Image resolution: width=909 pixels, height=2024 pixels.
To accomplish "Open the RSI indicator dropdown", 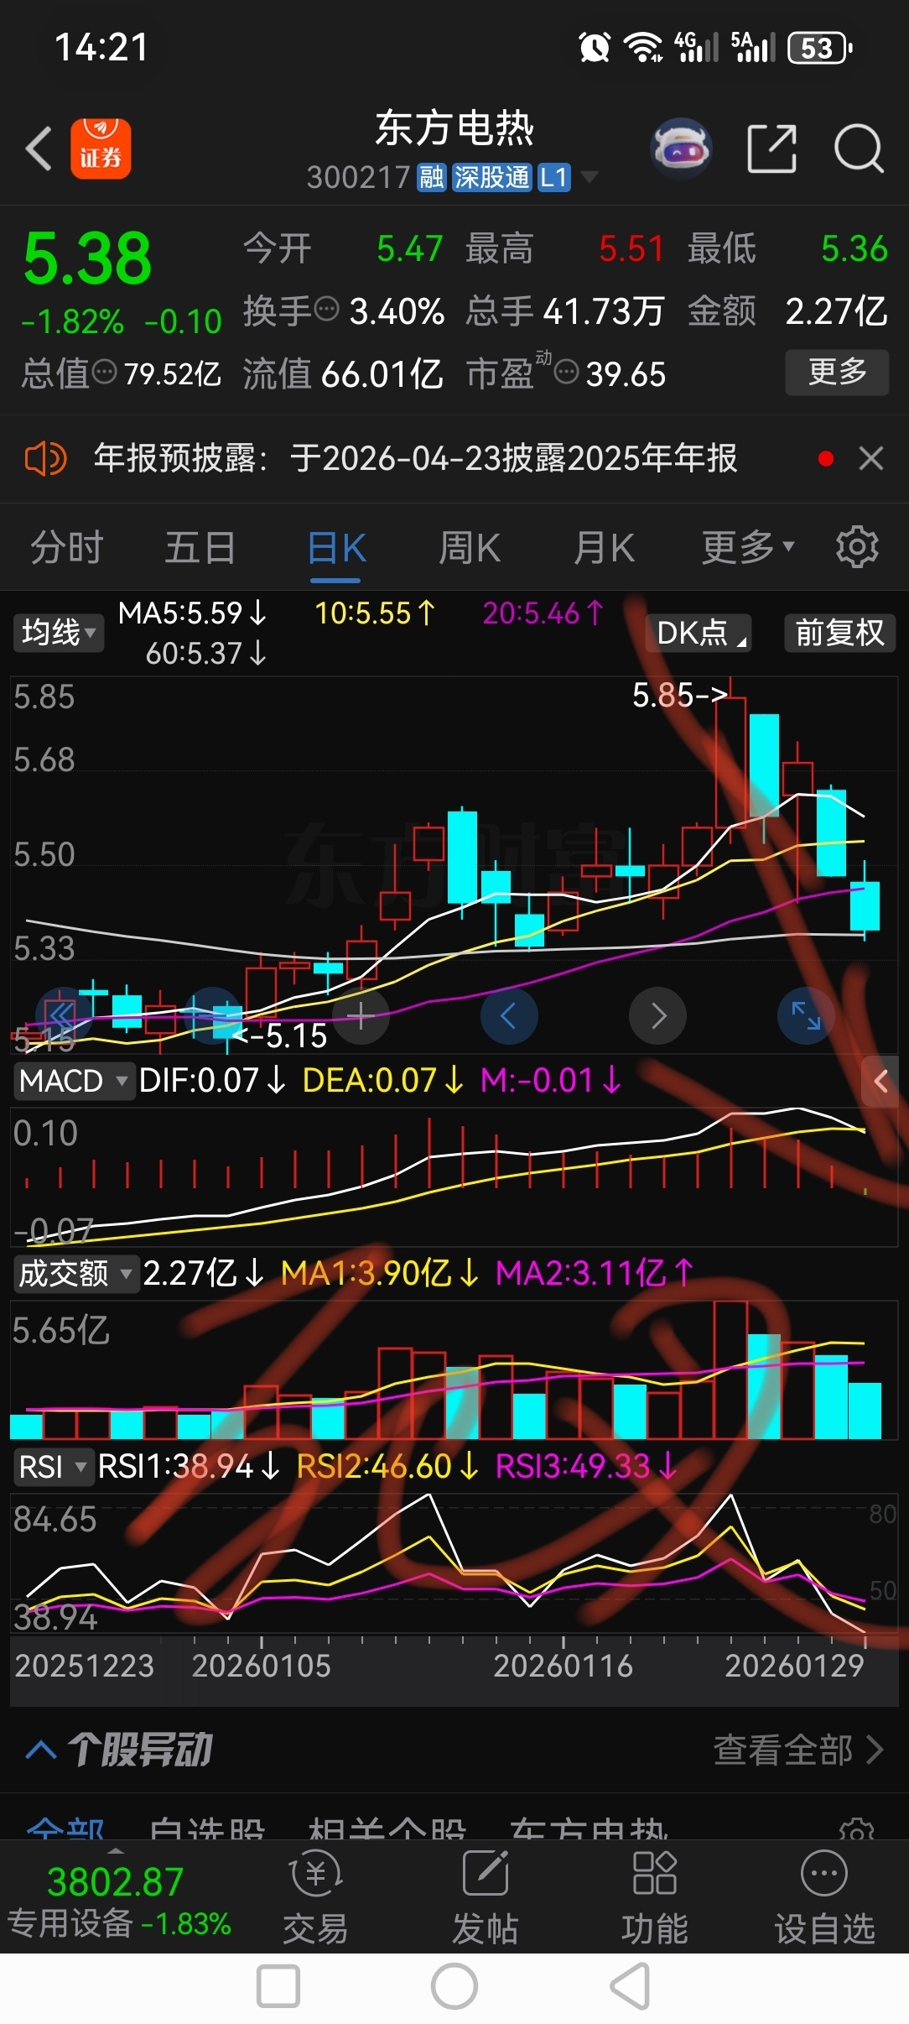I will click(53, 1467).
